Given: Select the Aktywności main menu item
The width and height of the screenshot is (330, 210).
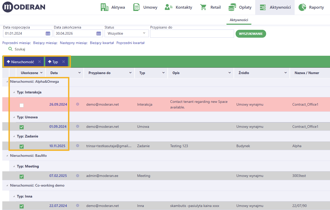Looking at the screenshot, I should pos(275,7).
